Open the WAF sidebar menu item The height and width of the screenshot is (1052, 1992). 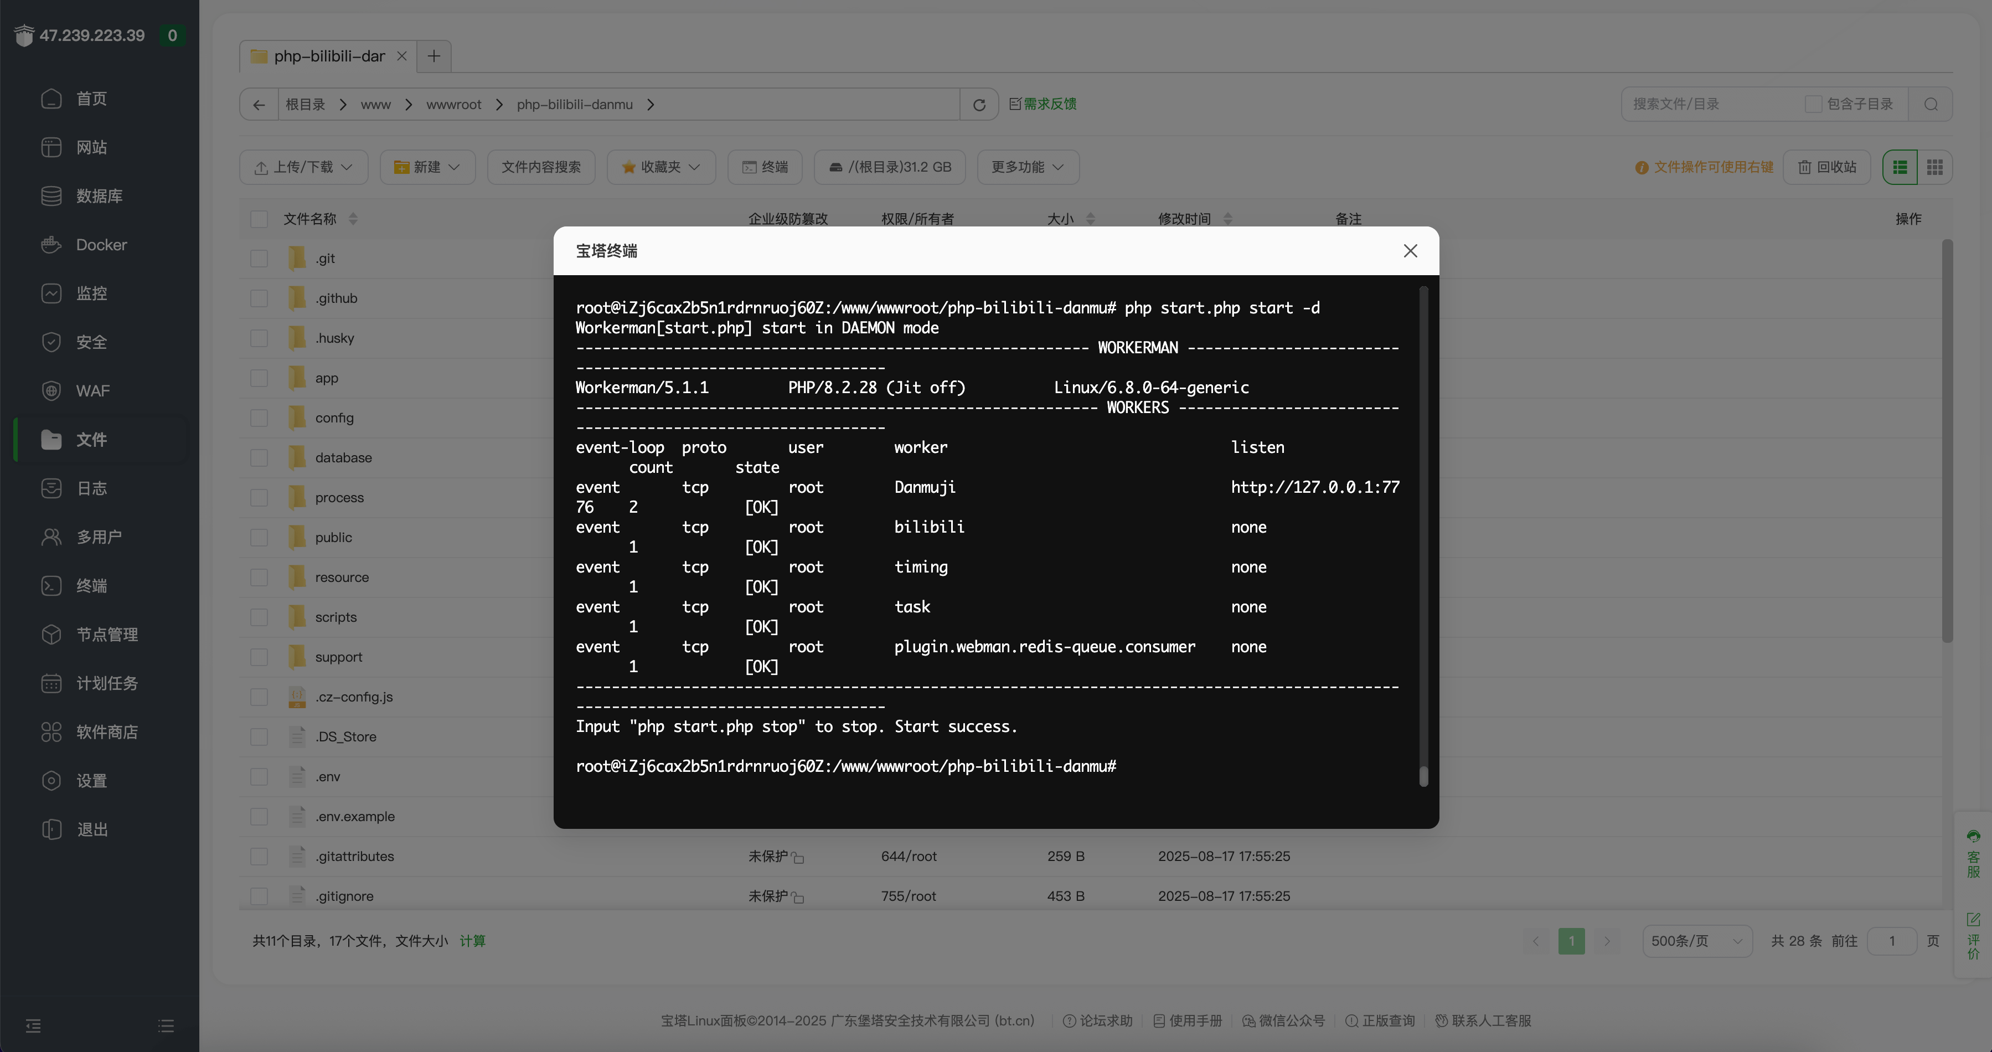[x=93, y=391]
